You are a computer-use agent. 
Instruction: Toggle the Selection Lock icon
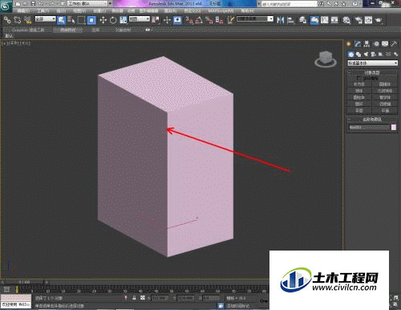[134, 298]
